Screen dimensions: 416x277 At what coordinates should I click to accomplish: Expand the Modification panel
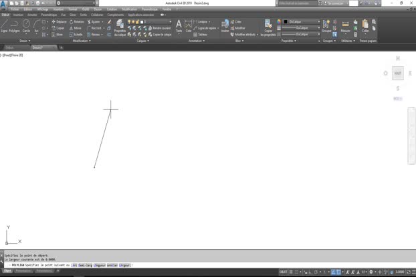[82, 41]
